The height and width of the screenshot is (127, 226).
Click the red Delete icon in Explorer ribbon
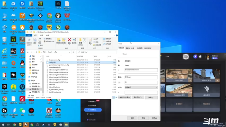69,40
